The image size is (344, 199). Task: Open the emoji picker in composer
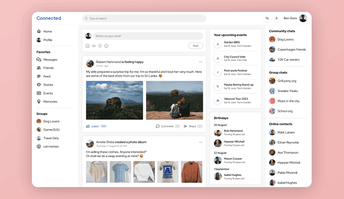(x=106, y=46)
